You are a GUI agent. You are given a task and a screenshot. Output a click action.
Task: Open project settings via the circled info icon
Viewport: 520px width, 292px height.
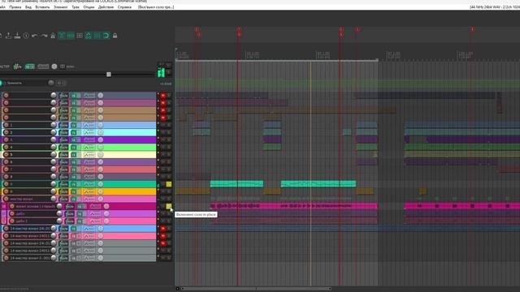pos(26,36)
